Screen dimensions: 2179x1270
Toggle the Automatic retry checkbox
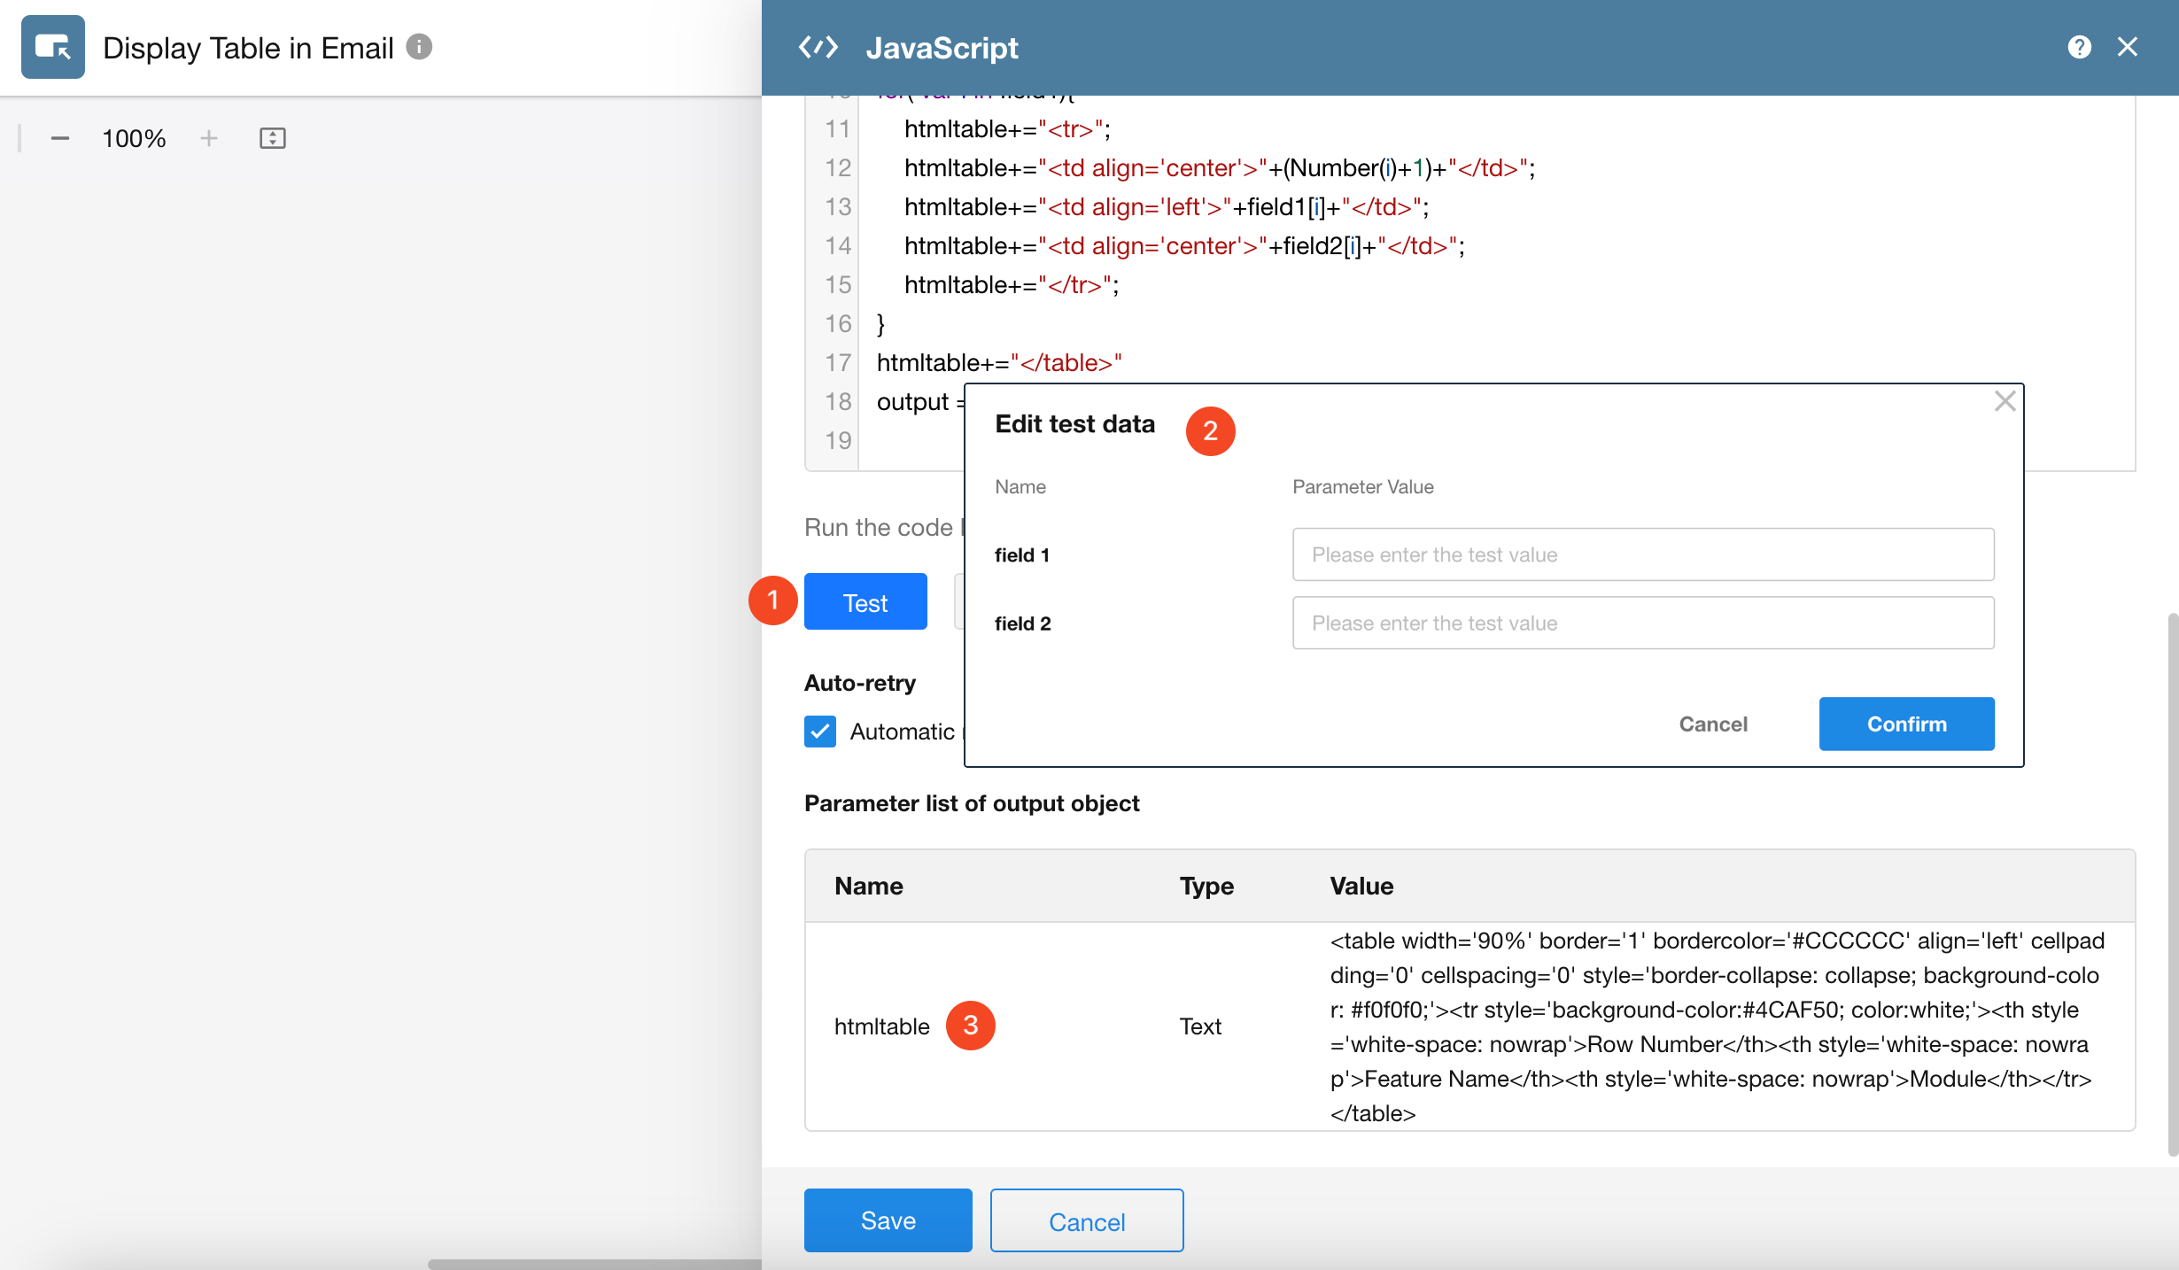(x=820, y=732)
